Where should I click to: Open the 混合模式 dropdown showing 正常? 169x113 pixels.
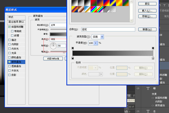(58, 25)
